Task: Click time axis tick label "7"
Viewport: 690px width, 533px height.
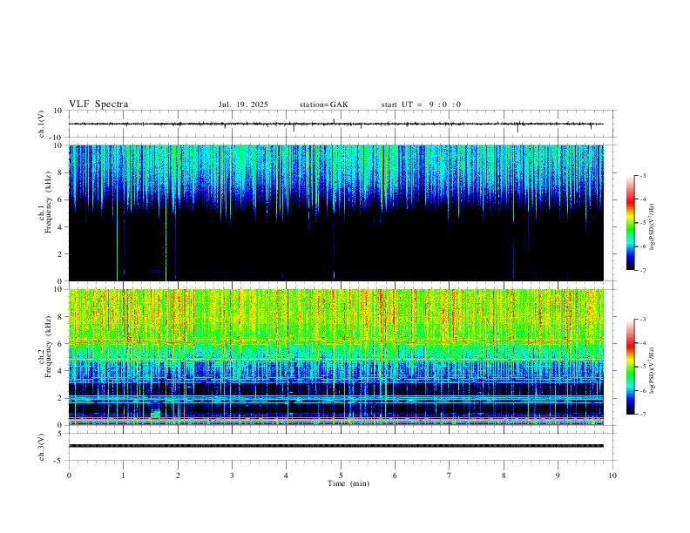Action: pyautogui.click(x=450, y=476)
